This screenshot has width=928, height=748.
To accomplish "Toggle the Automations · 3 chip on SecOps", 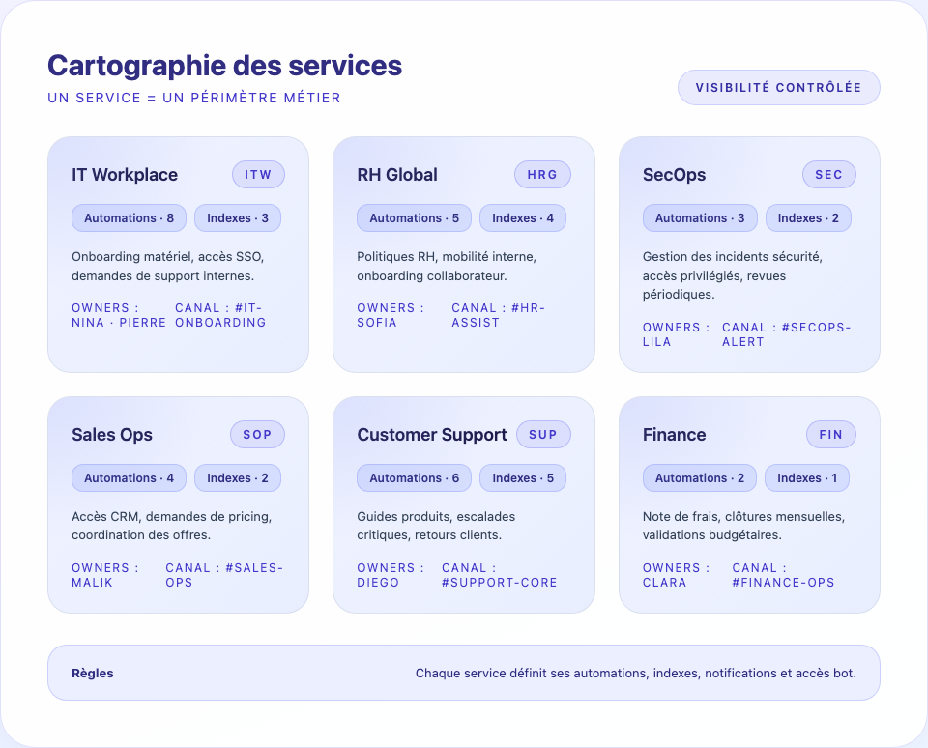I will click(700, 217).
